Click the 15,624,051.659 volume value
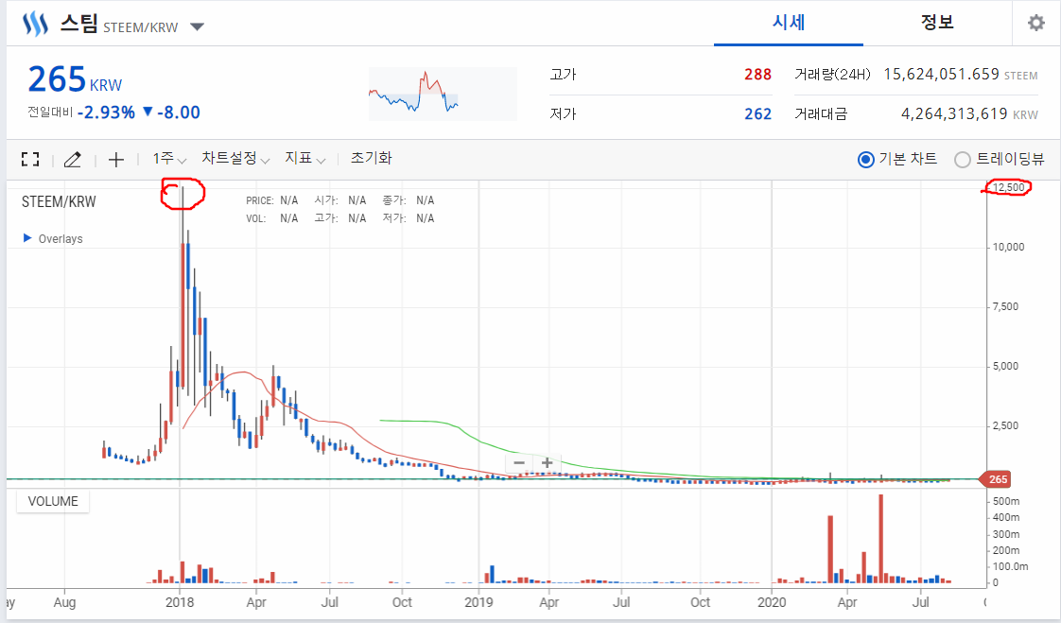Image resolution: width=1061 pixels, height=623 pixels. pyautogui.click(x=941, y=75)
